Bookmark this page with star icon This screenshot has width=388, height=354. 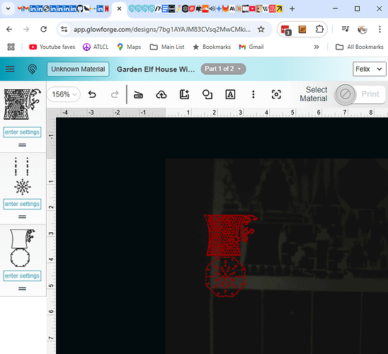261,30
